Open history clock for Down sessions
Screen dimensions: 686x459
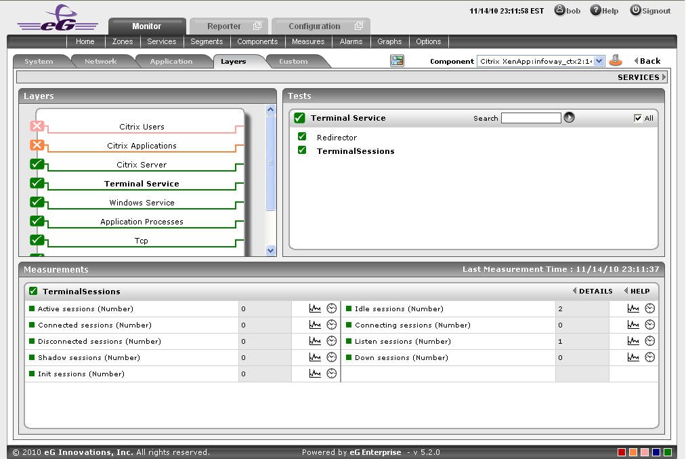(x=650, y=357)
